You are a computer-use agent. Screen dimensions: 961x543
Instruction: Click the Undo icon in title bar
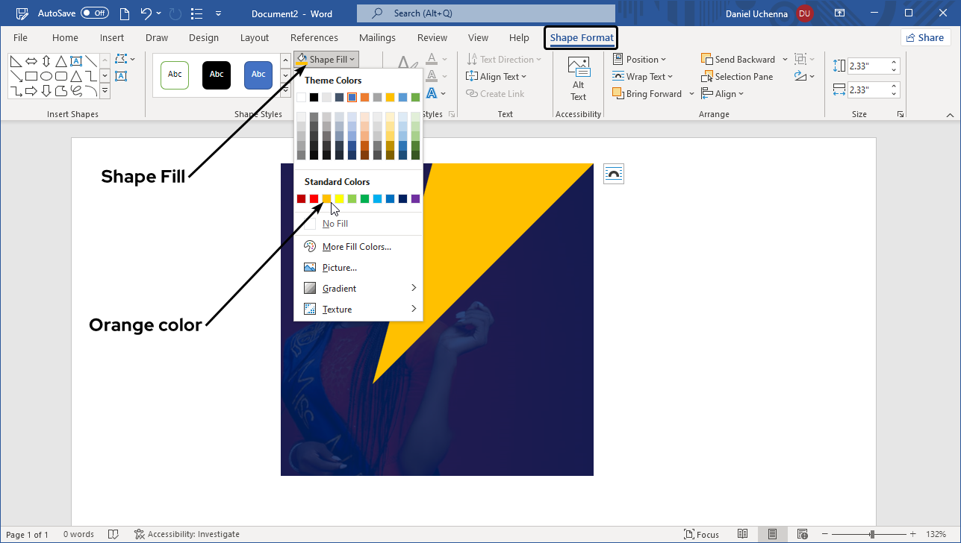pos(147,13)
